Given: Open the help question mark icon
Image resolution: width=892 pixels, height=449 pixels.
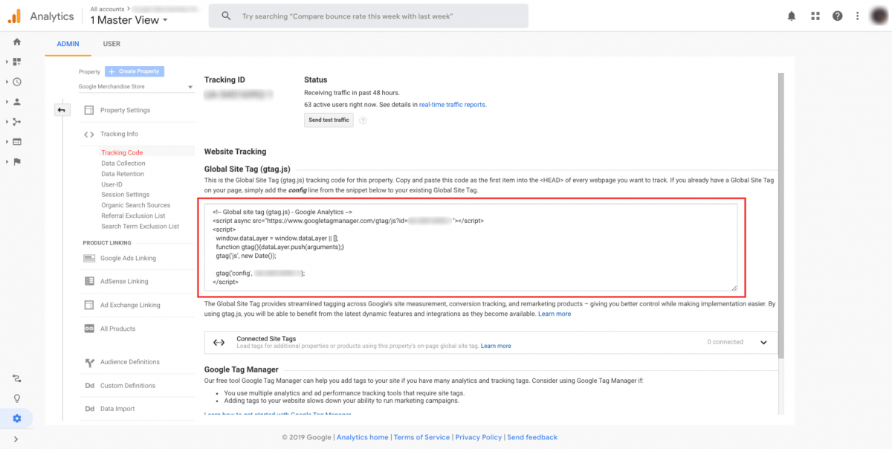Looking at the screenshot, I should [x=838, y=16].
